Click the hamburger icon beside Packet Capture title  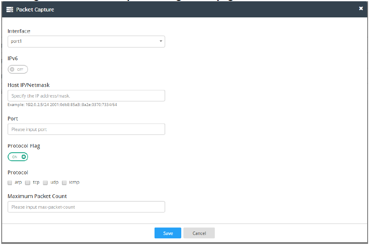10,9
